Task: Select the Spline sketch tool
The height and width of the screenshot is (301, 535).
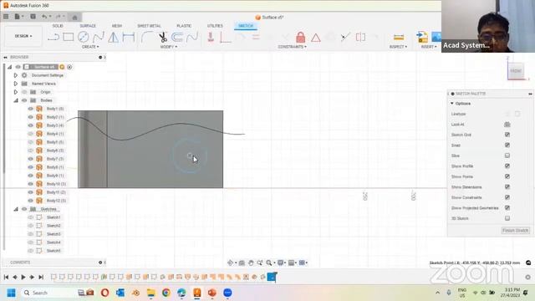Action: pos(99,37)
